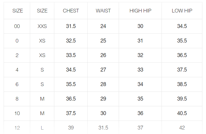This screenshot has width=206, height=134.
Task: Click the HIGH HIP column header
Action: coord(140,11)
